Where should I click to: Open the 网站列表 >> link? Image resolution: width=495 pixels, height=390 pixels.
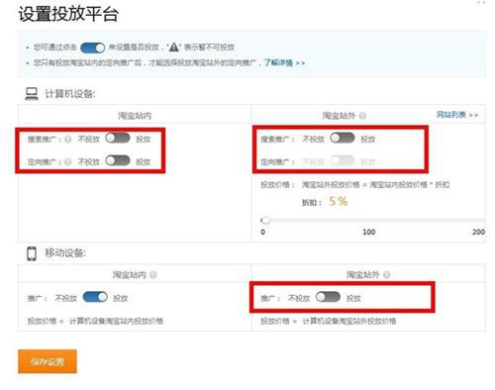tap(457, 115)
